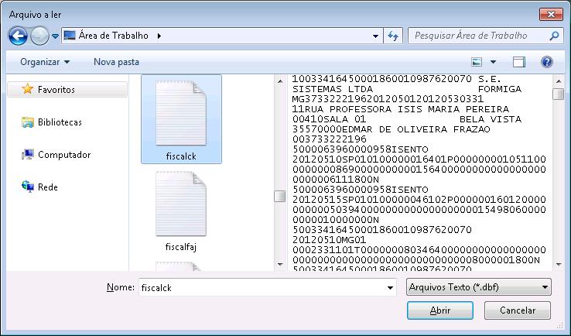Viewport: 571px width, 336px height.
Task: Select the fiscalck file
Action: coord(181,118)
